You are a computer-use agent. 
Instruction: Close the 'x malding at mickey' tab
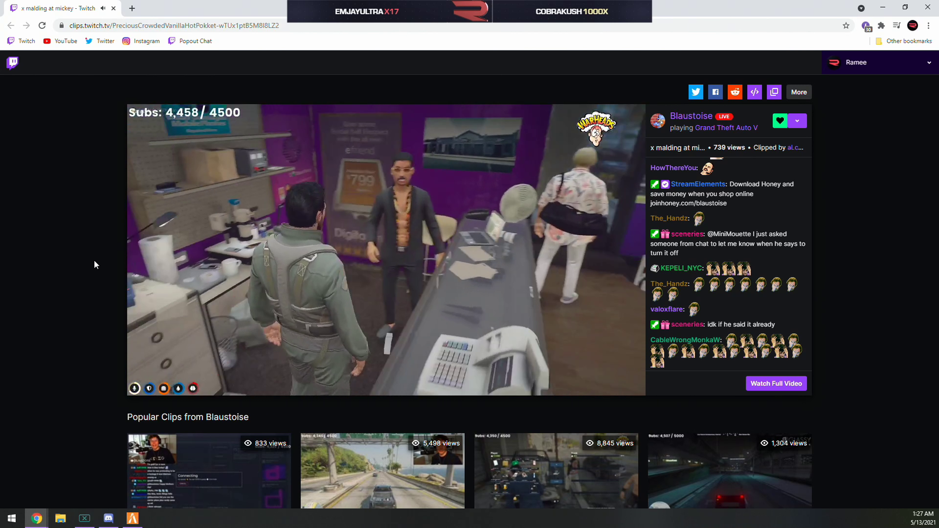(x=114, y=8)
